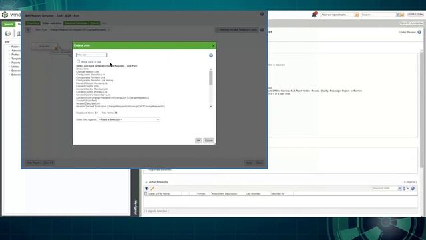The height and width of the screenshot is (240, 426).
Task: Click View Report button in report window
Action: click(33, 163)
